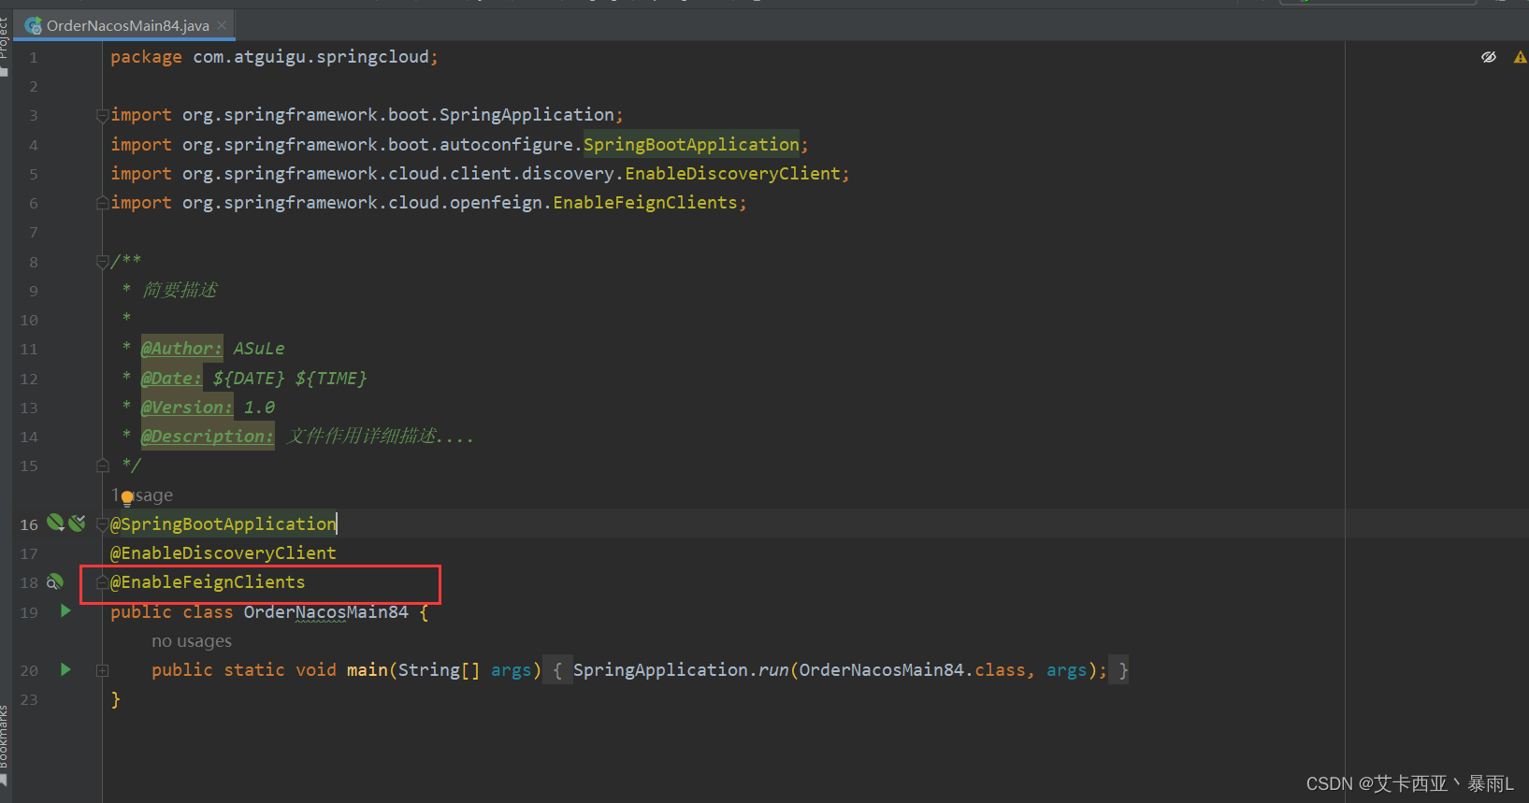
Task: Click SpringApplication in the line 3 import
Action: [x=526, y=115]
